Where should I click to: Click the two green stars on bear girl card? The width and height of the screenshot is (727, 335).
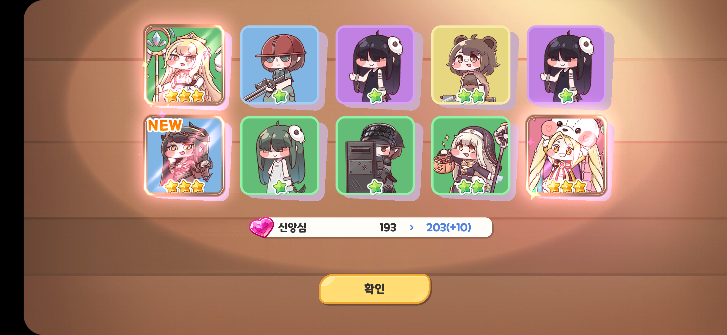pyautogui.click(x=471, y=96)
